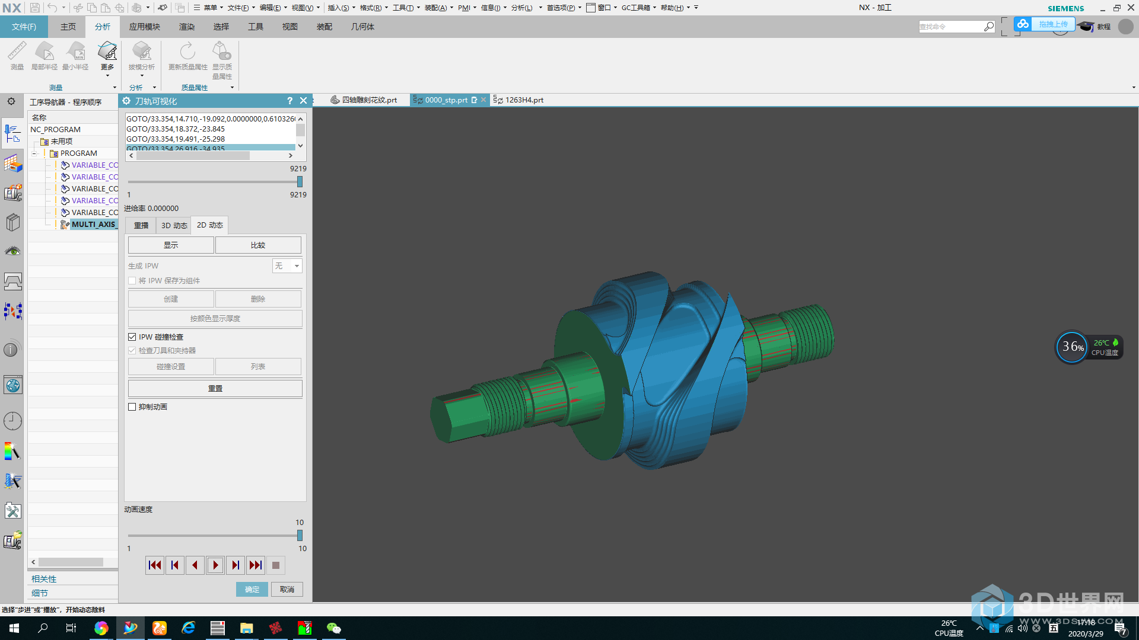
Task: Expand the 质量属性 ribbon group arrow
Action: click(232, 88)
